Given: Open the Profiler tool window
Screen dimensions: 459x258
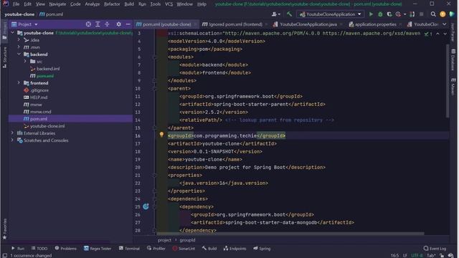Looking at the screenshot, I should click(156, 249).
